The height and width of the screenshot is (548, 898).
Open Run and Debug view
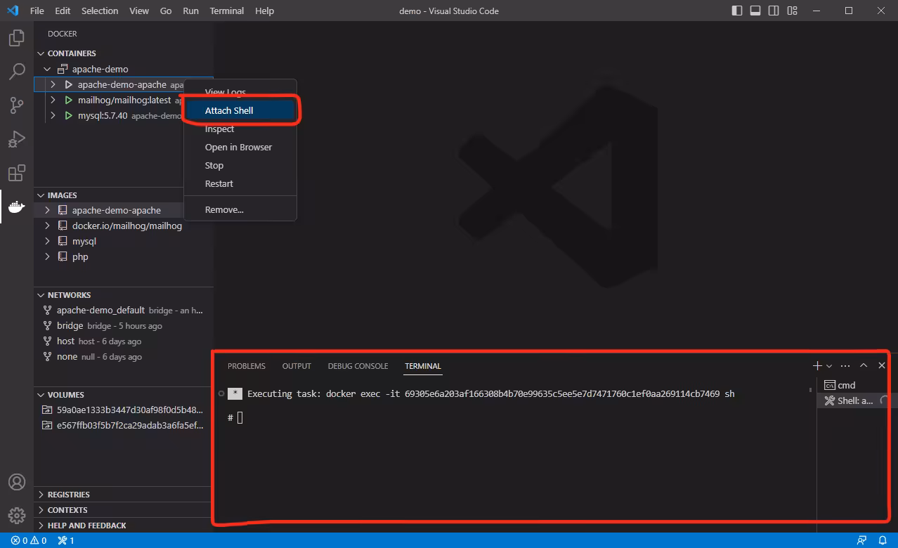click(x=17, y=139)
